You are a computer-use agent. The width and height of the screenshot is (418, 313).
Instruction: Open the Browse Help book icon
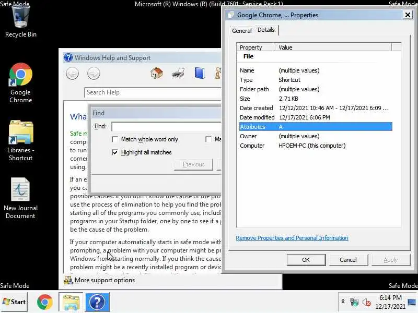coord(200,73)
